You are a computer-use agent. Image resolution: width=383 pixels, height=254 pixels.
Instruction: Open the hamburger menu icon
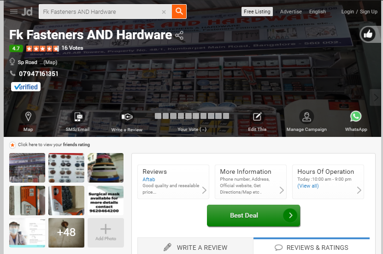14,12
